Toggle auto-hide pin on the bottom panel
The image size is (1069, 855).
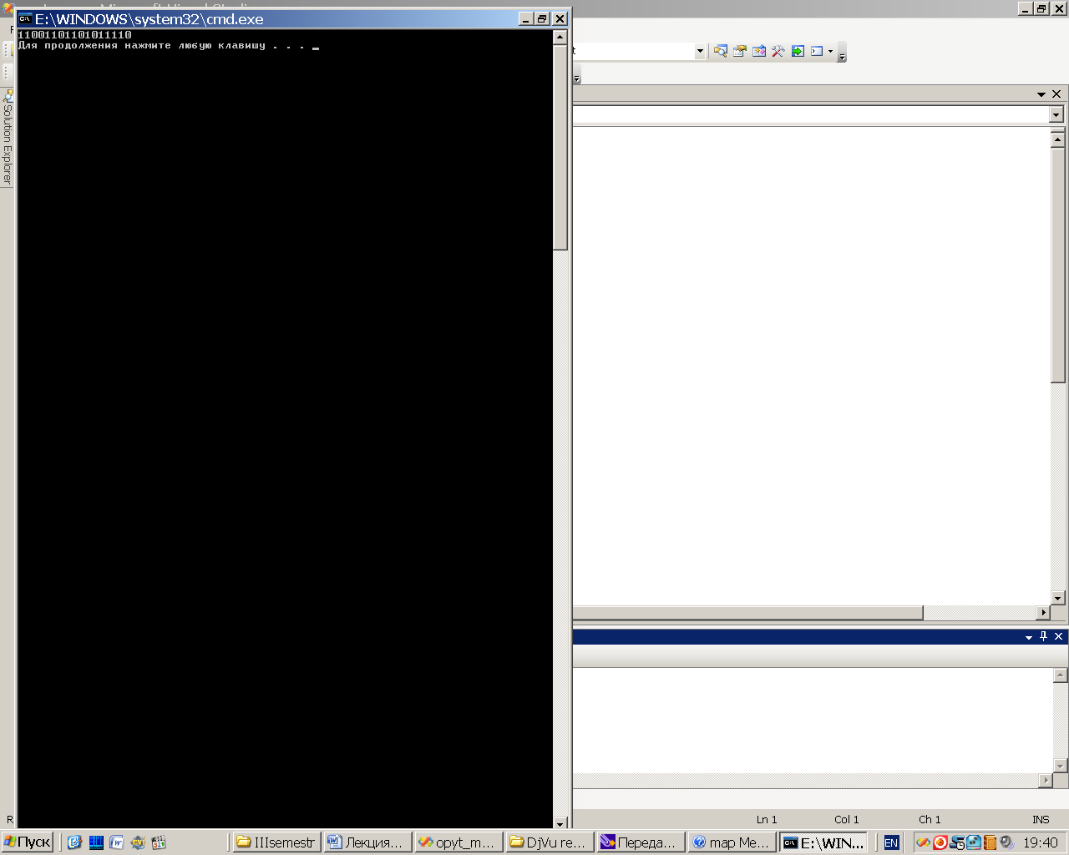point(1043,636)
